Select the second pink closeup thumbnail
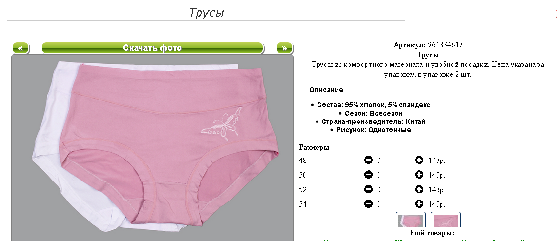Screen dimensions: 557x241 point(446,220)
